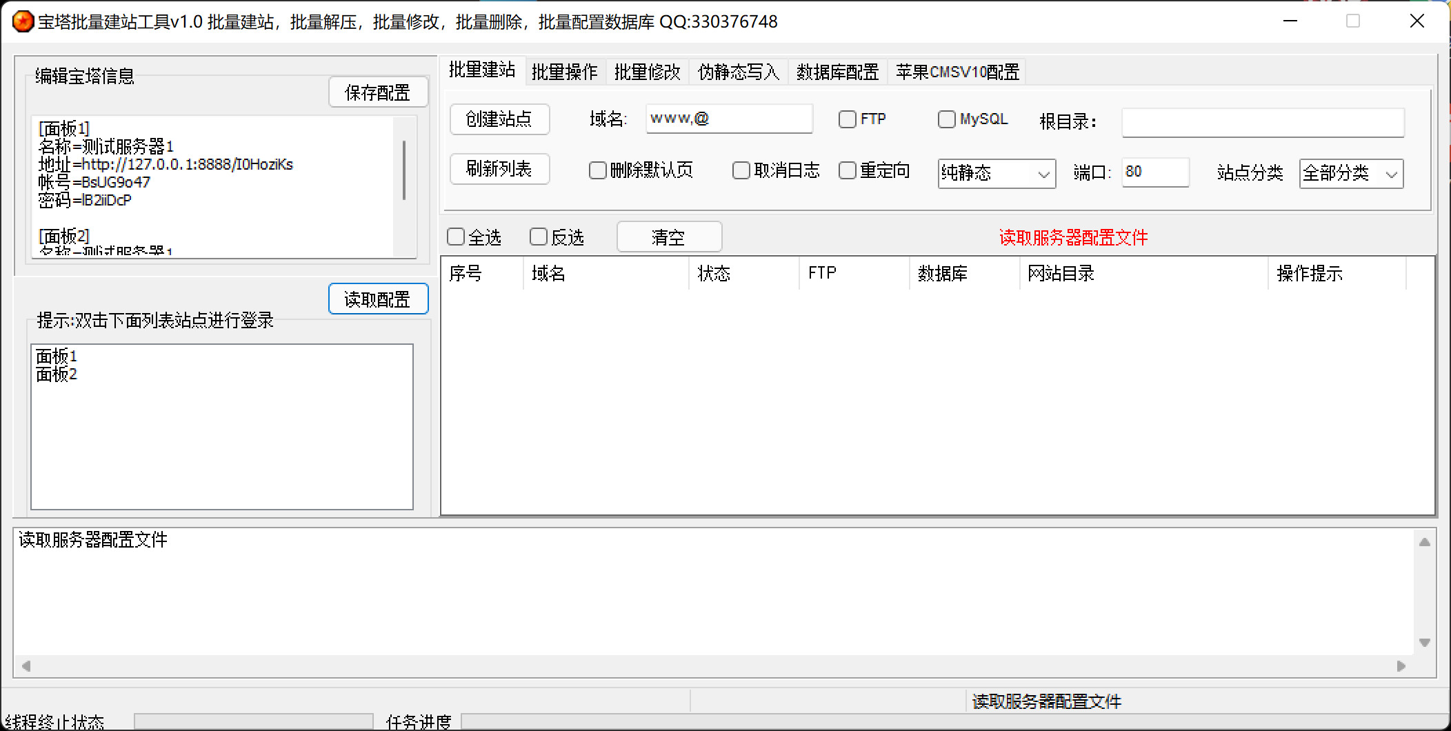The image size is (1451, 731).
Task: Click the 操作提示 column header
Action: (x=1337, y=273)
